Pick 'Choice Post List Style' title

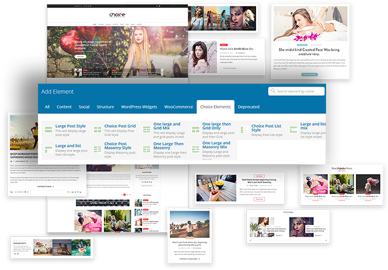(266, 128)
